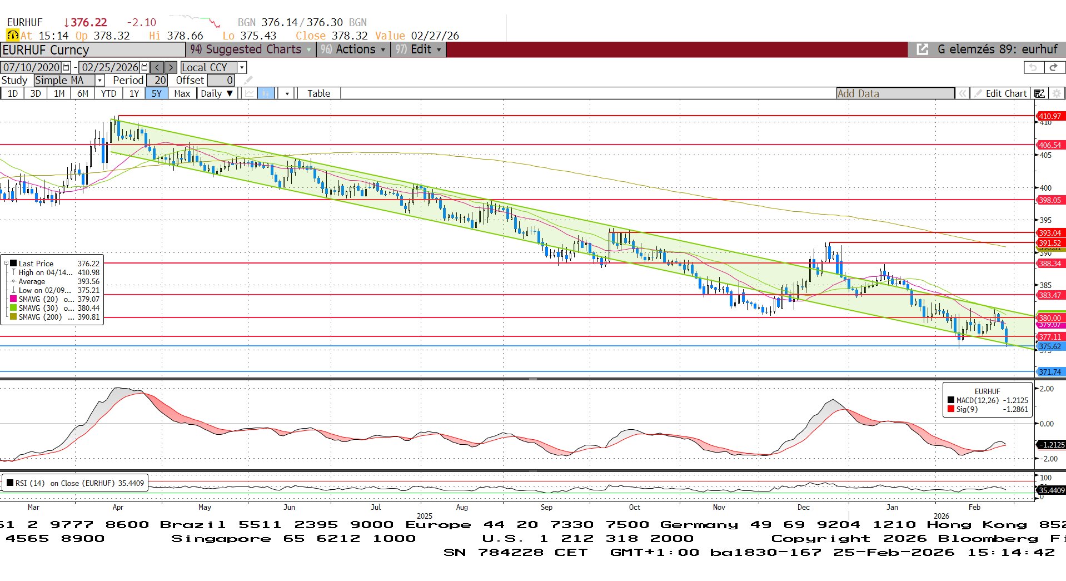This screenshot has width=1066, height=581.
Task: Open the annotations list icon beside Edit Chart
Action: tap(1039, 93)
